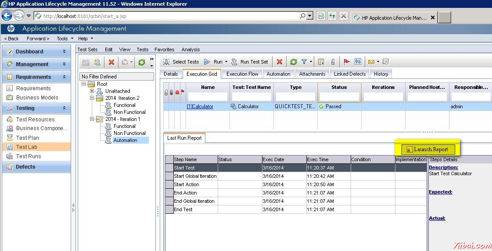Click the Run Test Set button
Screen dimensions: 492x251
[249, 62]
